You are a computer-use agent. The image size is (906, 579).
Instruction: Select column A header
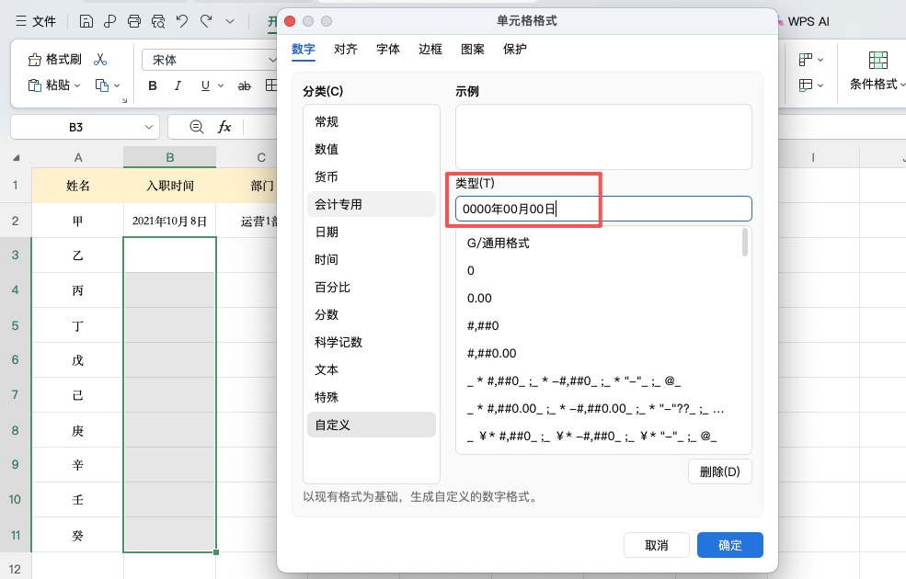pos(78,157)
